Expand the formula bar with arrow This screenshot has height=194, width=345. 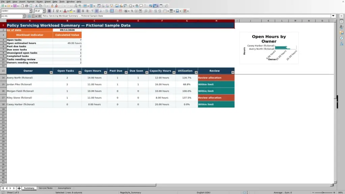pyautogui.click(x=333, y=16)
